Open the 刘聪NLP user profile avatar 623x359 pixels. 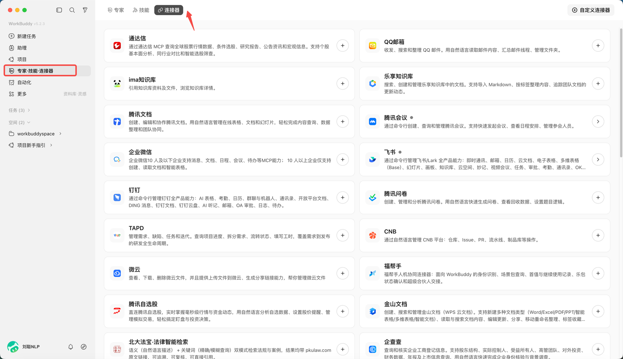[13, 347]
